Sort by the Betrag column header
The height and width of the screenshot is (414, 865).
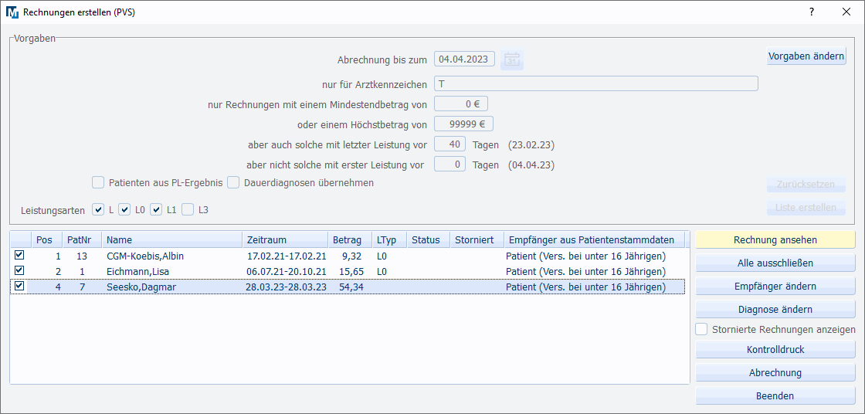[351, 240]
